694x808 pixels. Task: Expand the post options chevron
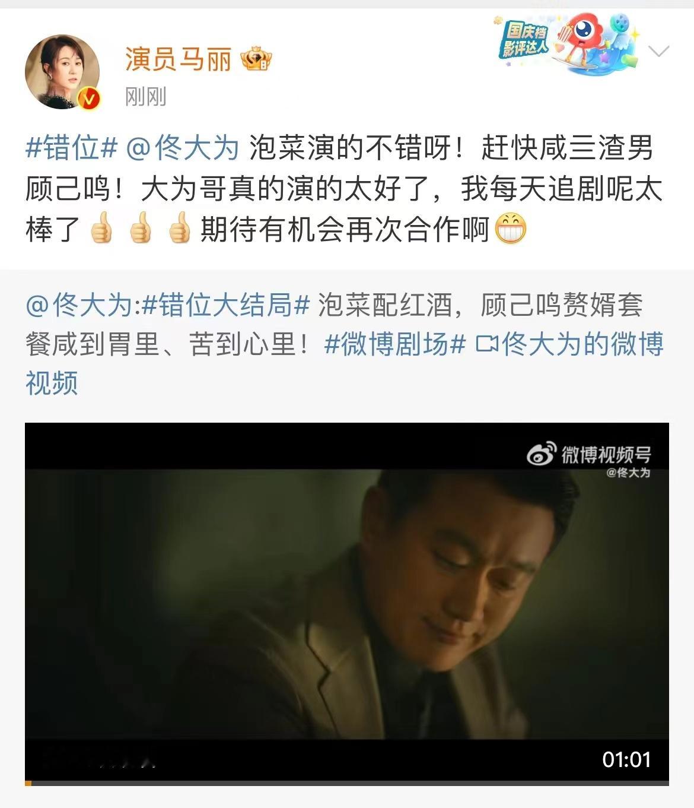[659, 51]
